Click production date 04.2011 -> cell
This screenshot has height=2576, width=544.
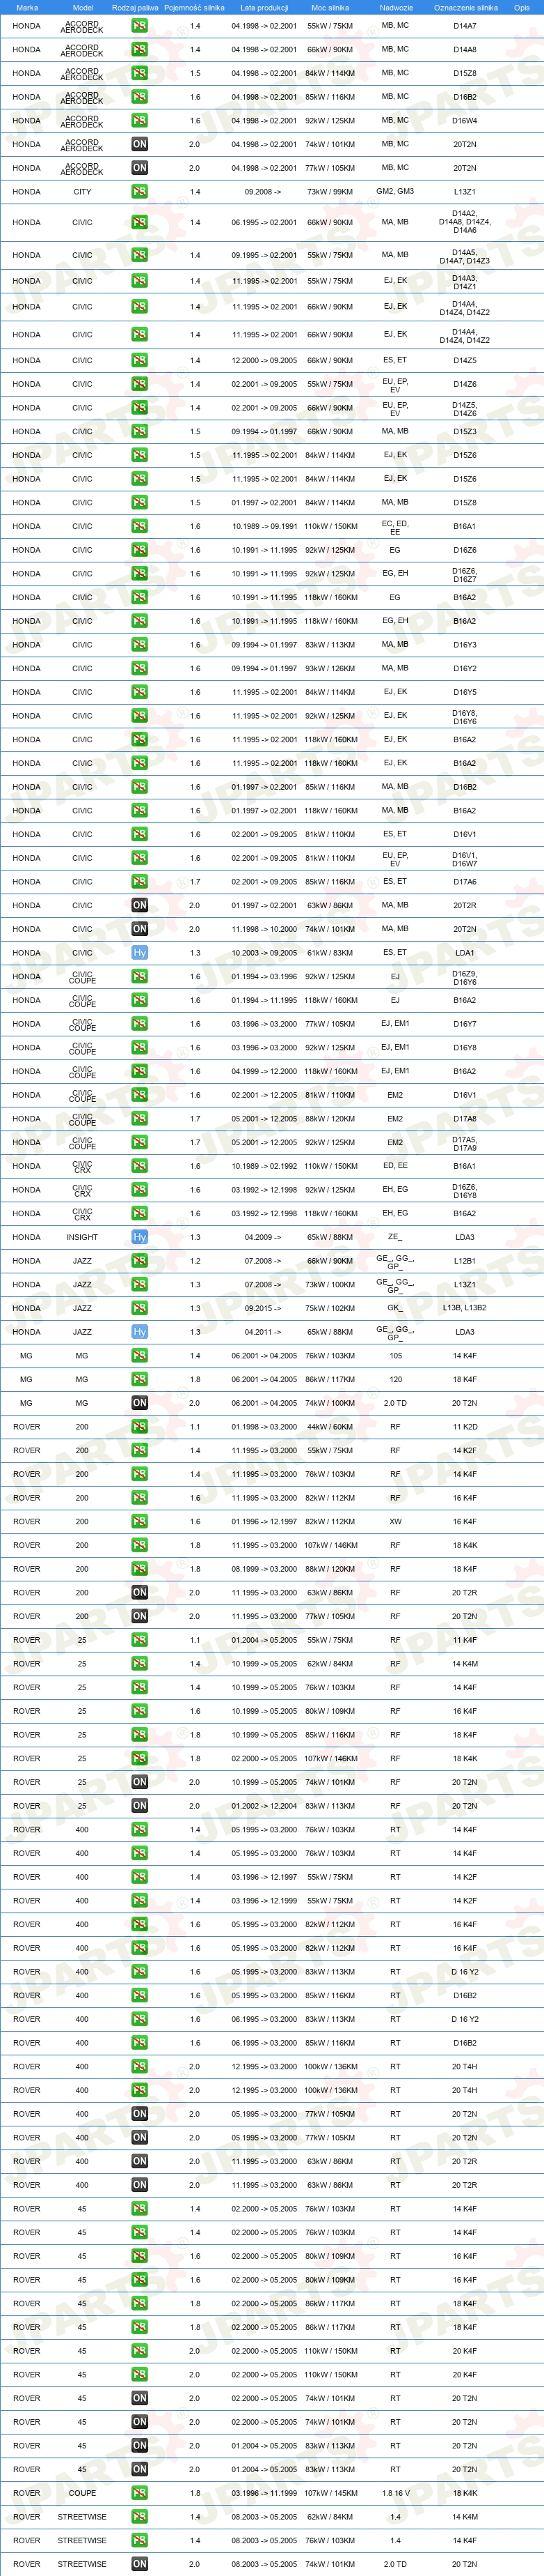[x=264, y=1332]
